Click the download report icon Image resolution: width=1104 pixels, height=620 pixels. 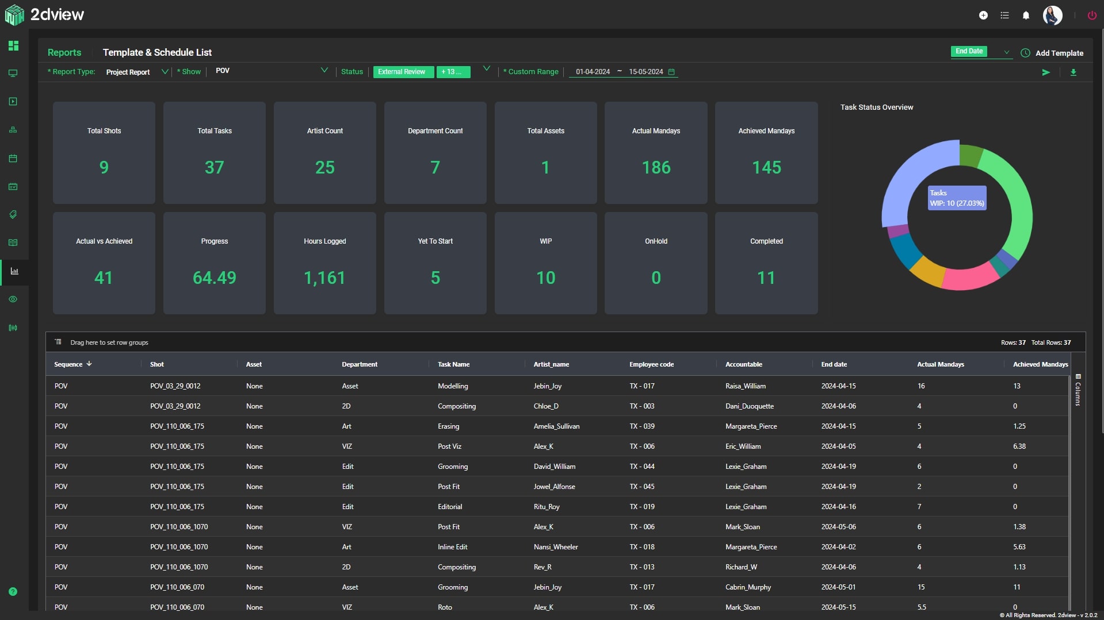coord(1074,72)
